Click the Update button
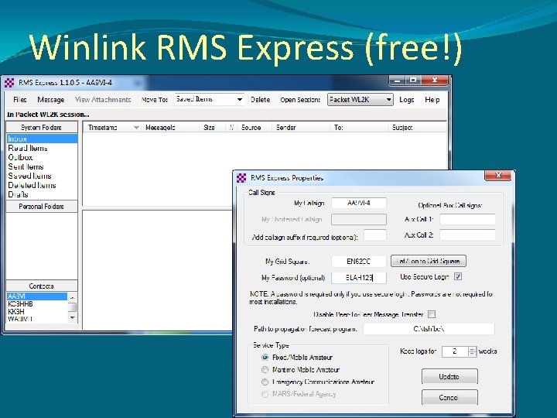This screenshot has width=557, height=418. [x=449, y=376]
